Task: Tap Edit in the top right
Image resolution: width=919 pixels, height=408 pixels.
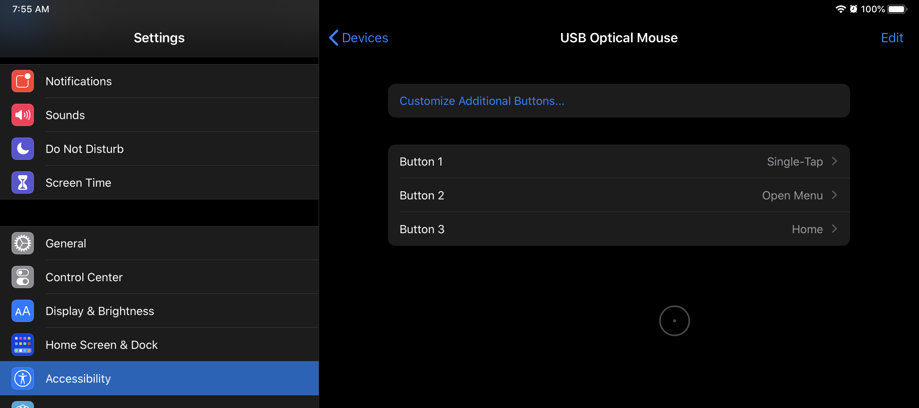Action: (x=892, y=38)
